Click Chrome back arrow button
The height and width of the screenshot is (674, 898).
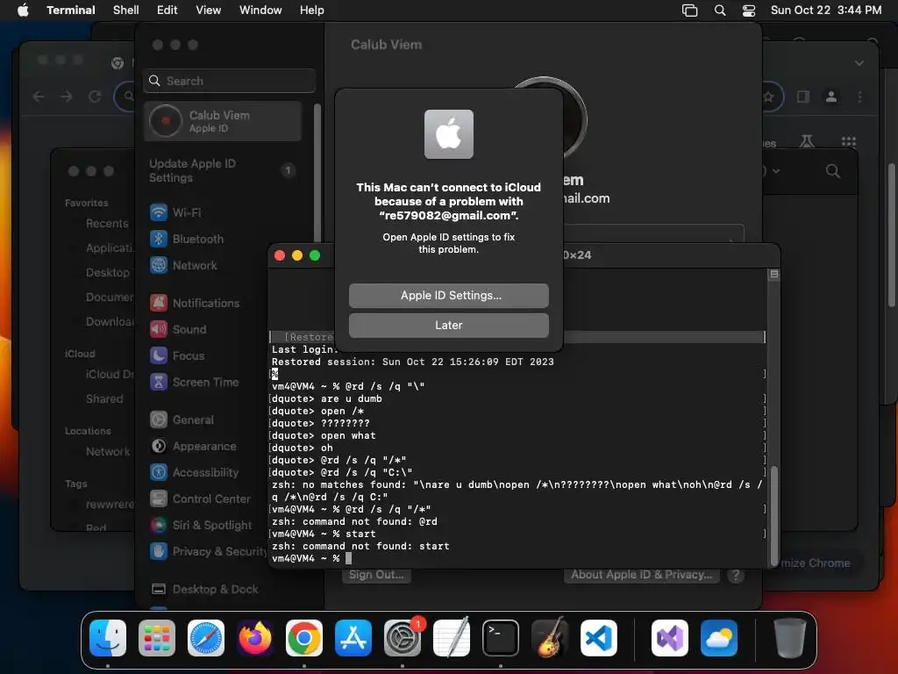click(x=39, y=97)
